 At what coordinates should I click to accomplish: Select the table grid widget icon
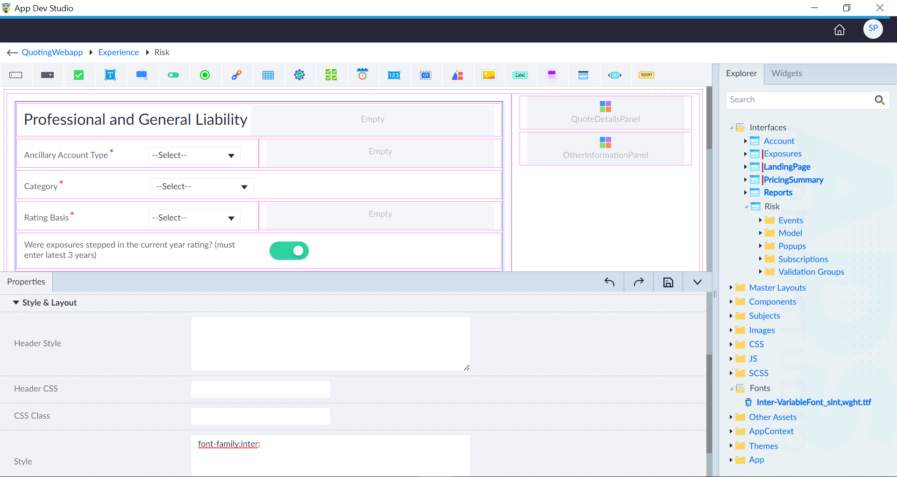[x=268, y=75]
